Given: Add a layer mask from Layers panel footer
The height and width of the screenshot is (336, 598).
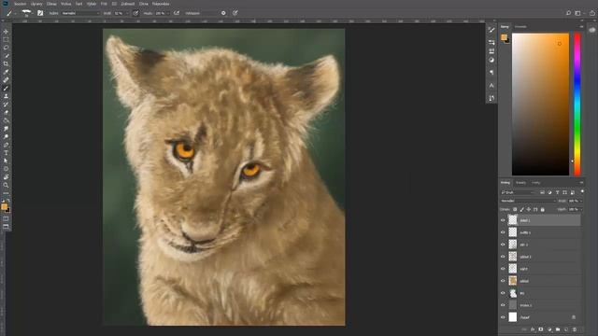Looking at the screenshot, I should pos(541,329).
